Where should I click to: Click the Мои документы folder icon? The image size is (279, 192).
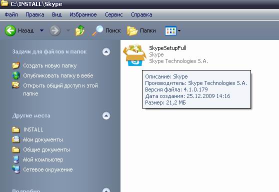[x=16, y=139]
